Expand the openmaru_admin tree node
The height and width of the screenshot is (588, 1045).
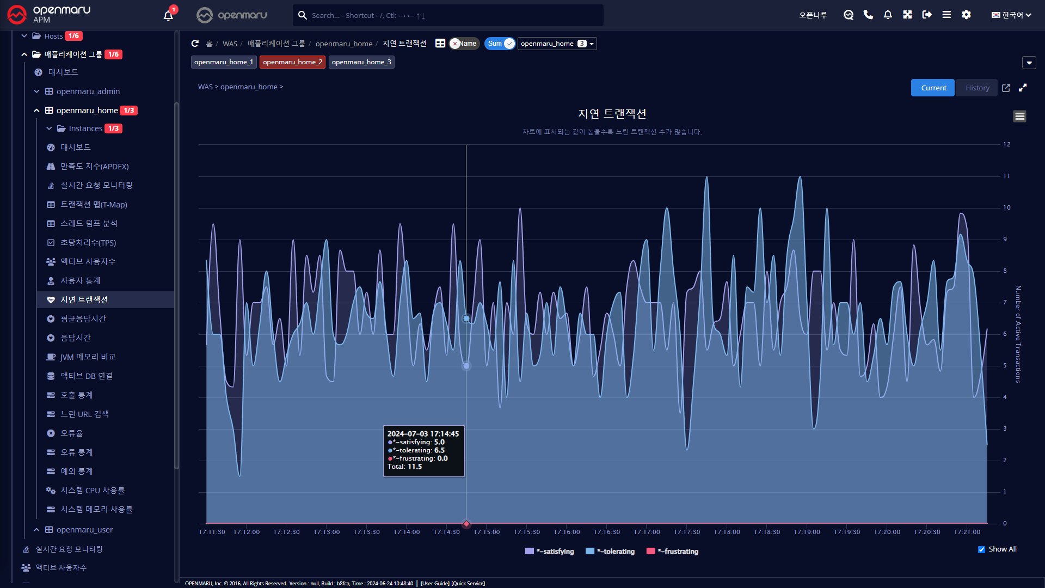pyautogui.click(x=36, y=91)
